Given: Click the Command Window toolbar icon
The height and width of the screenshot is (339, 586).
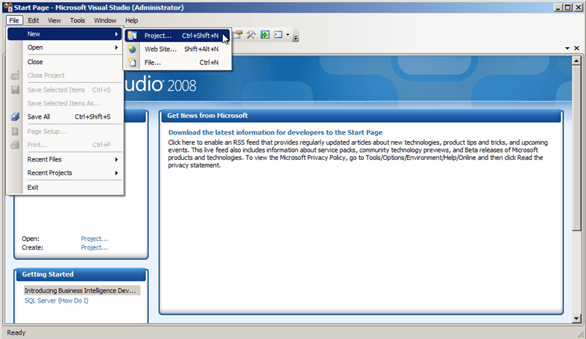Looking at the screenshot, I should [x=278, y=35].
